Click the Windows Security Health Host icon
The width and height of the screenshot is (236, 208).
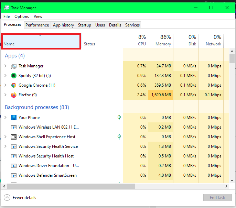point(14,156)
